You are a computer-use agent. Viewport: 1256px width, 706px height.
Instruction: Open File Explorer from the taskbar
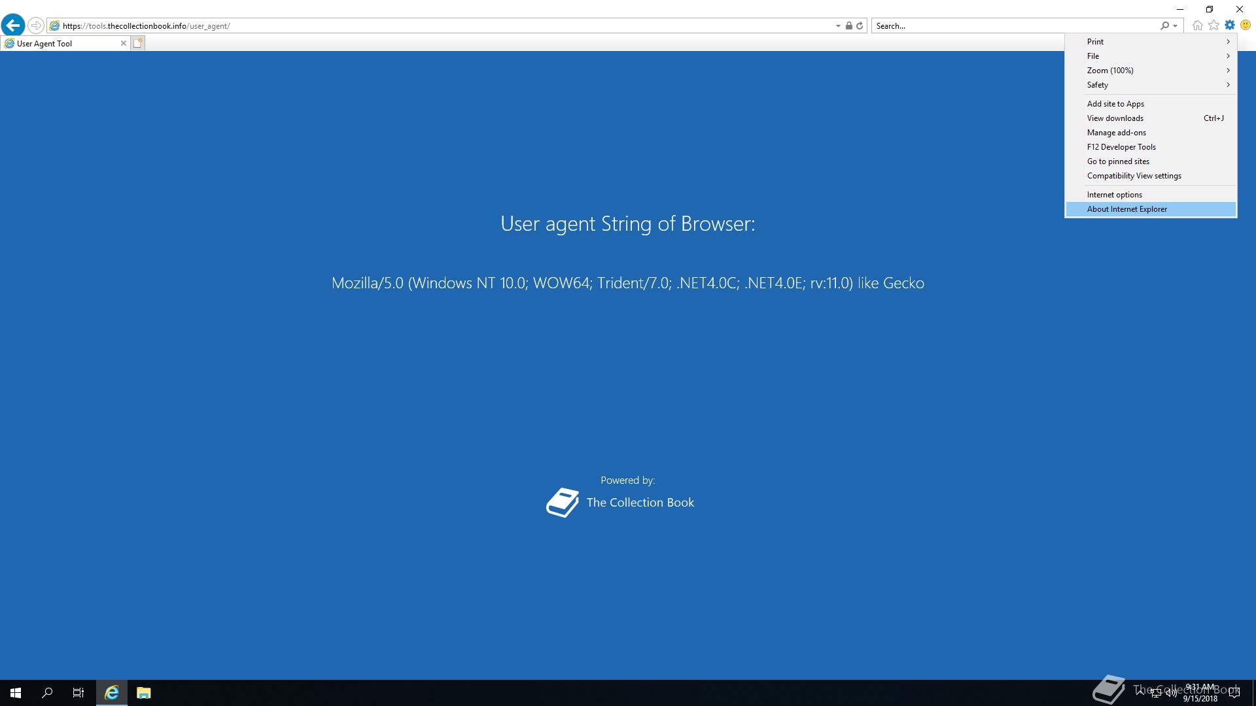(x=144, y=693)
